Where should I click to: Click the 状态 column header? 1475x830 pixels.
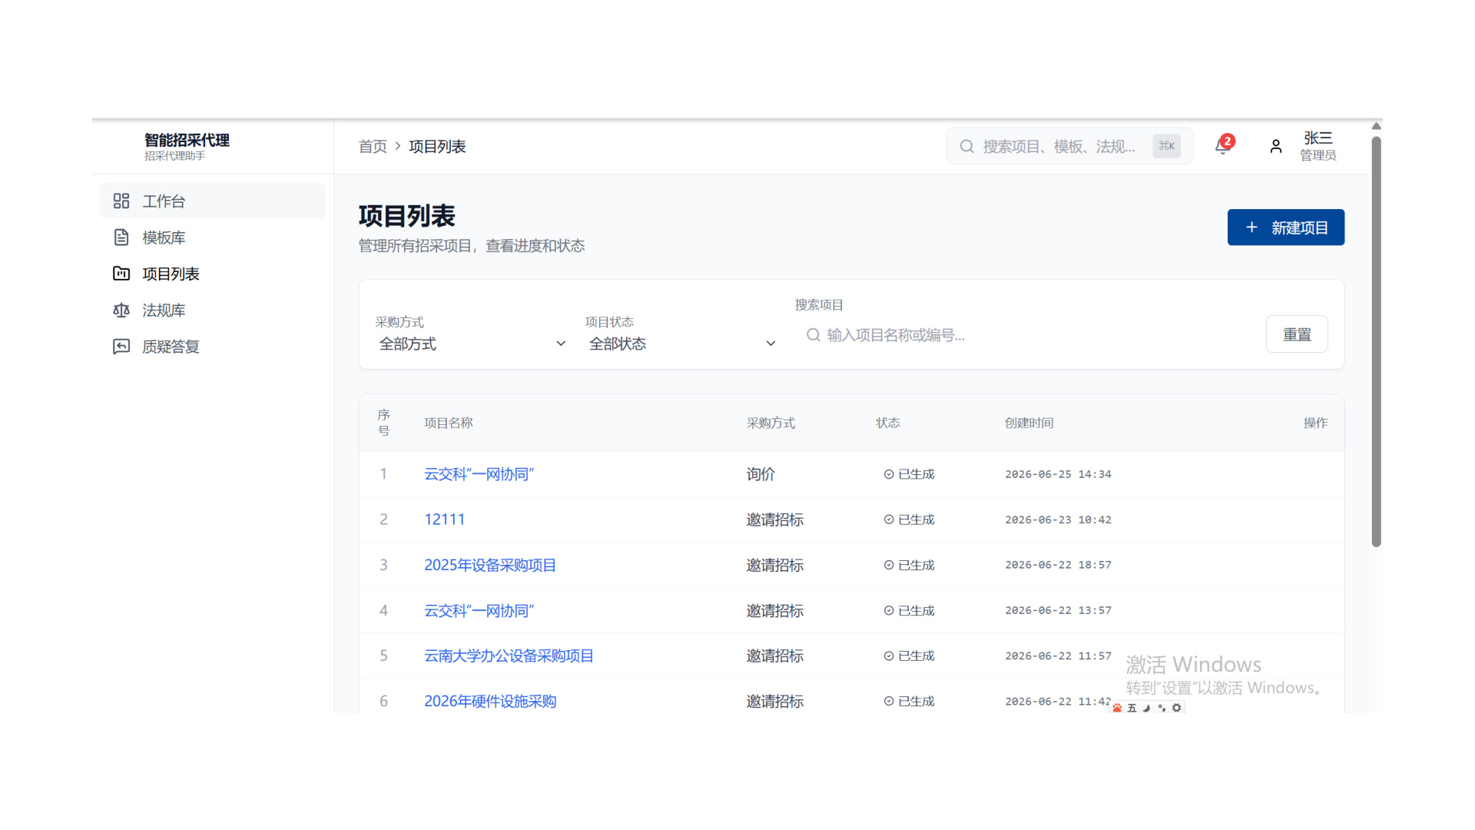(887, 423)
